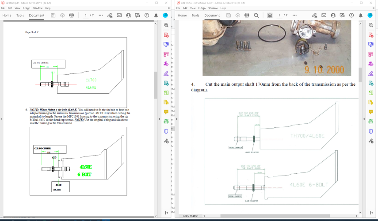The image size is (378, 221).
Task: Click the page number field showing 3 in the left window
Action: 85,15
